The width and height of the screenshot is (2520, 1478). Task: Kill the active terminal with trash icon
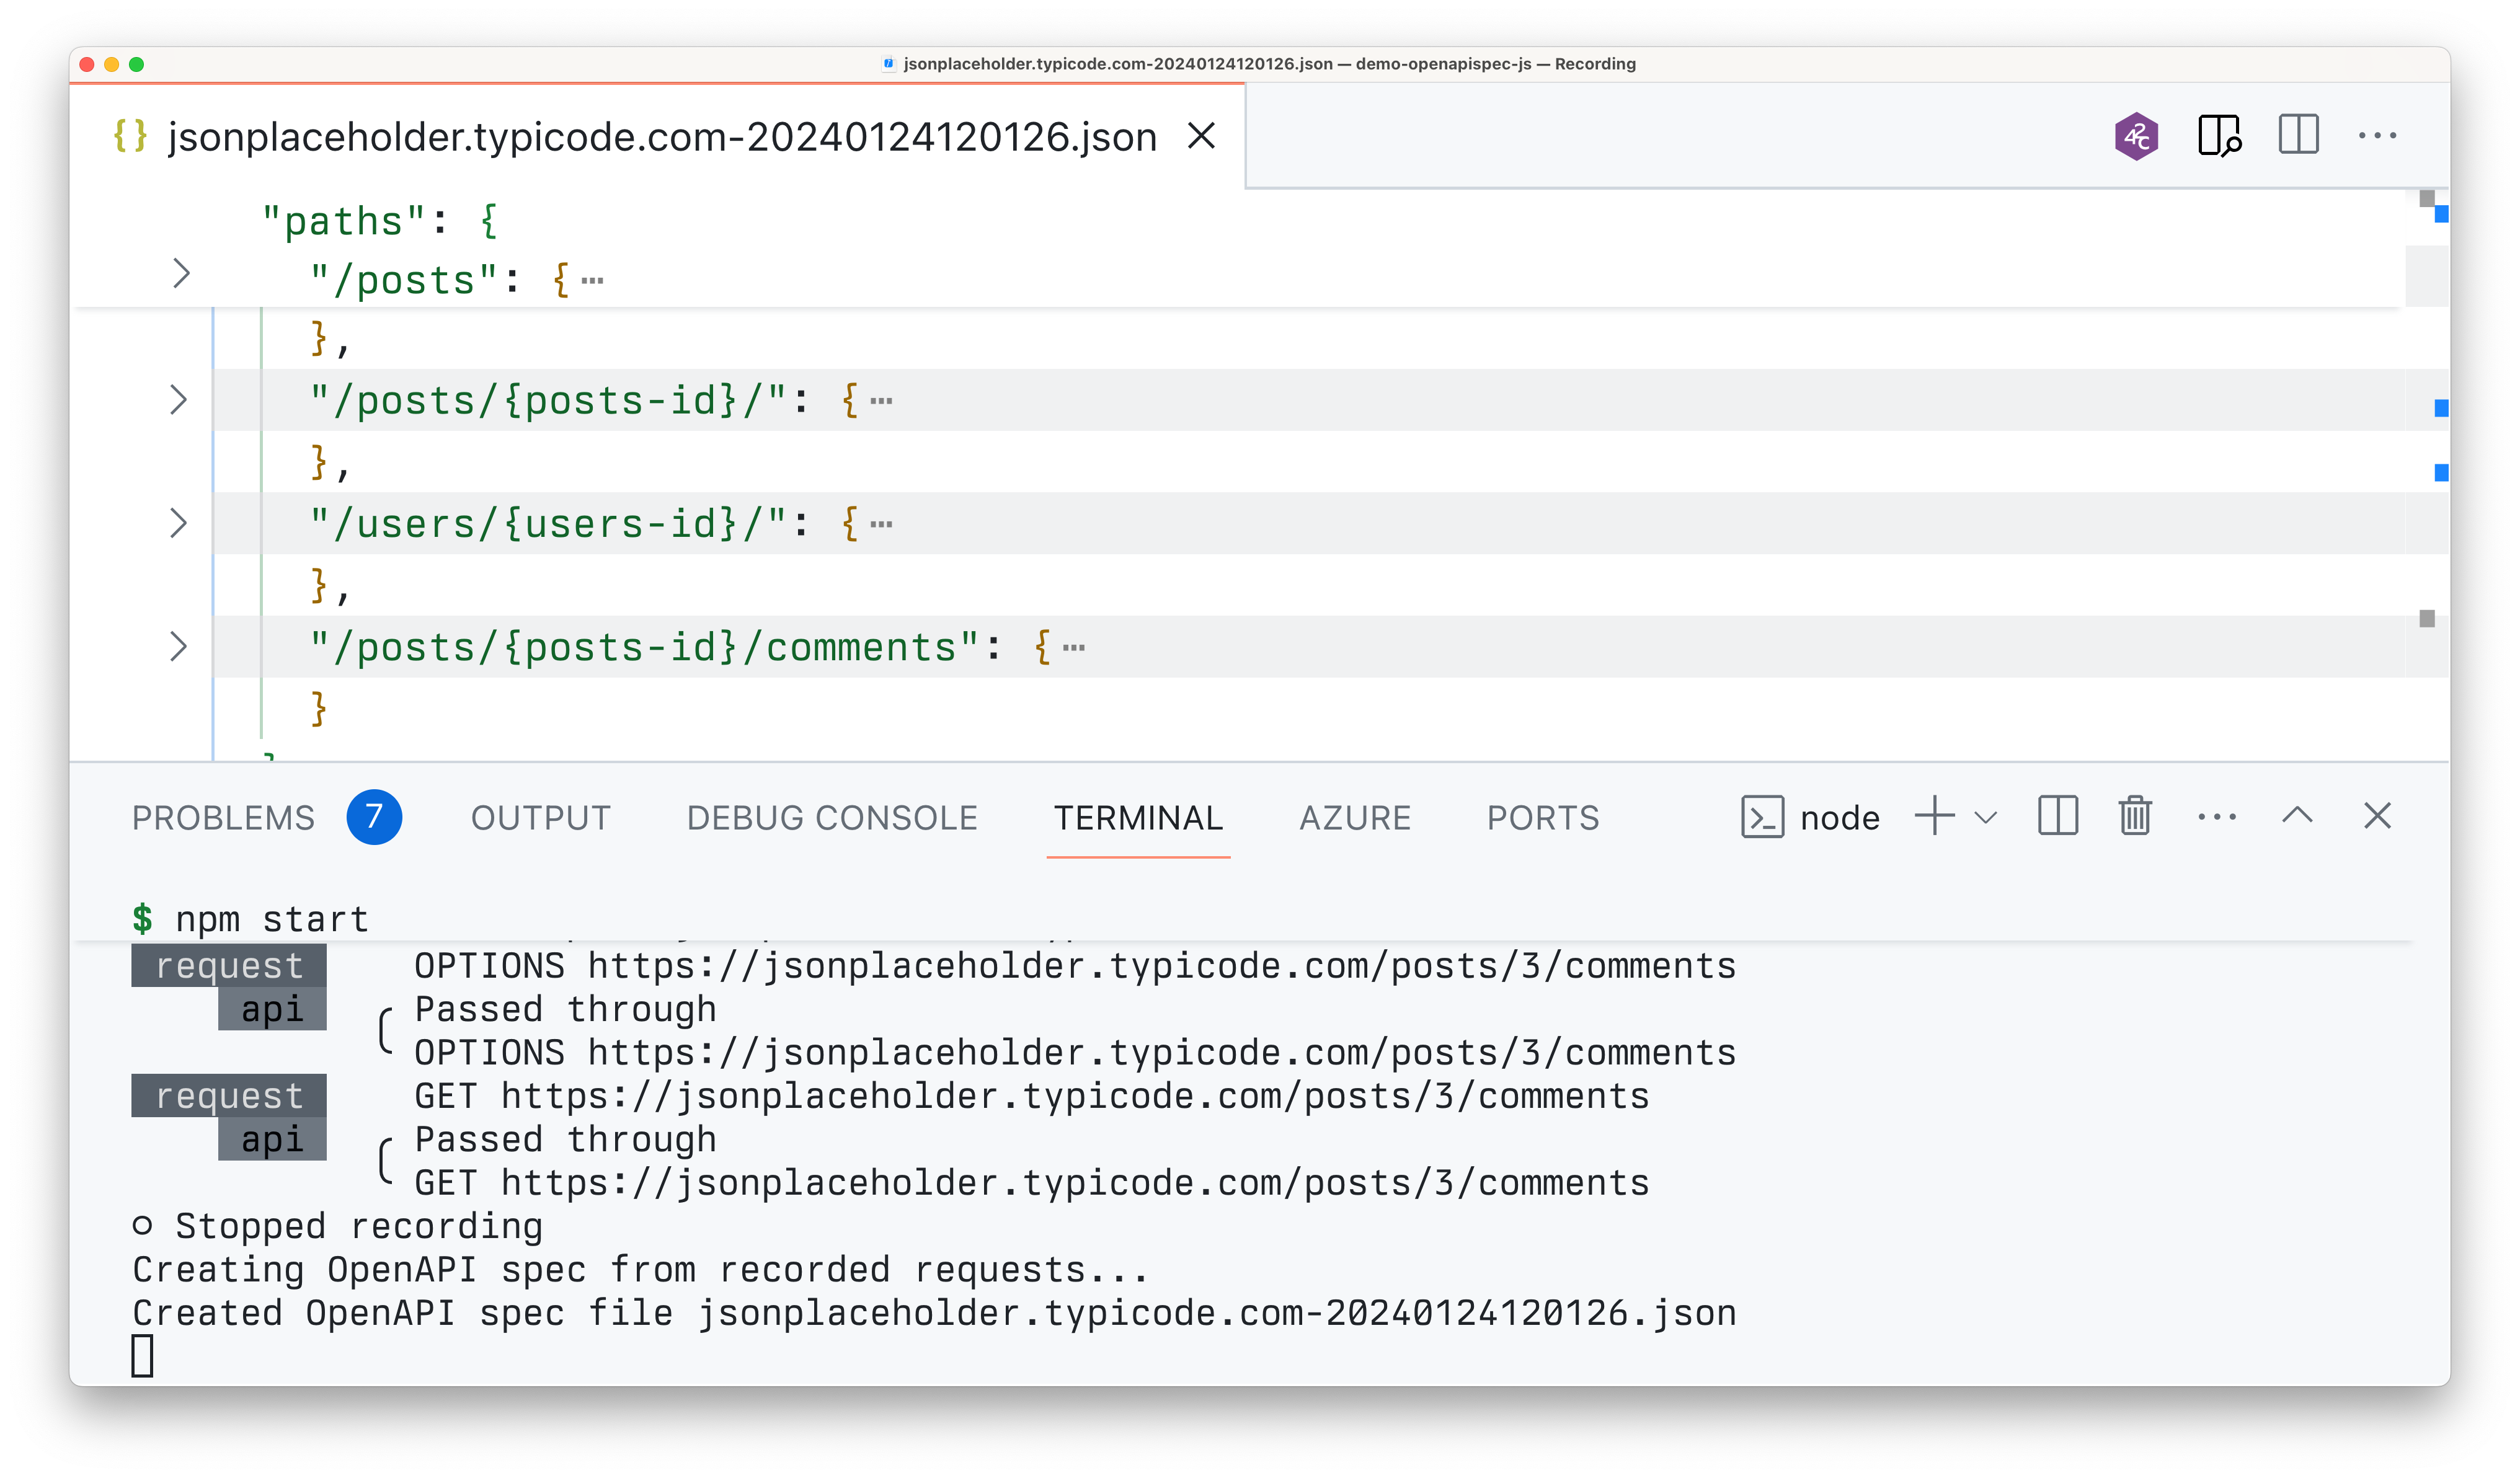[2134, 816]
